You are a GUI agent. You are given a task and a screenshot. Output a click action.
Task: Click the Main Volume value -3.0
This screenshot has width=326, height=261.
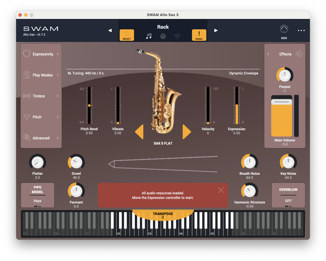pyautogui.click(x=285, y=144)
